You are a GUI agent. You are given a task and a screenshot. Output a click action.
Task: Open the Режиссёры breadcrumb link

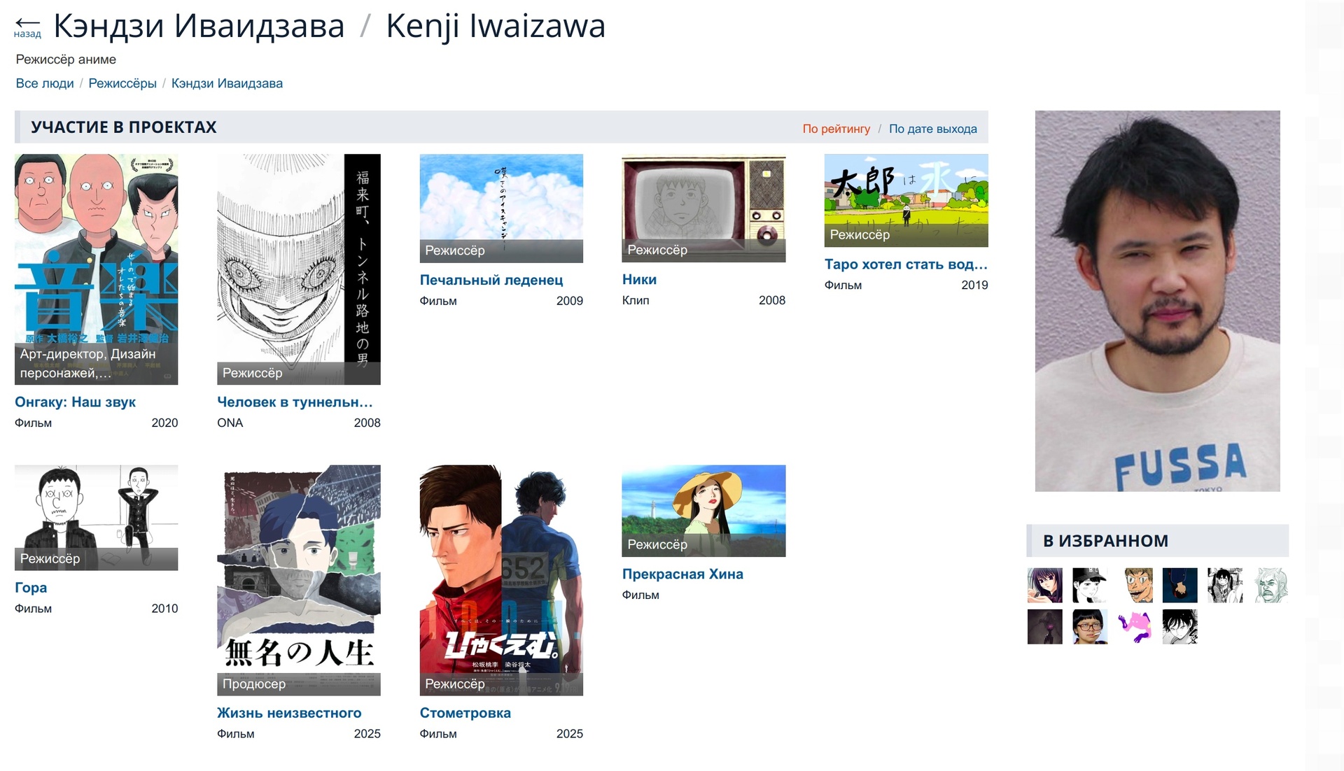[x=122, y=83]
